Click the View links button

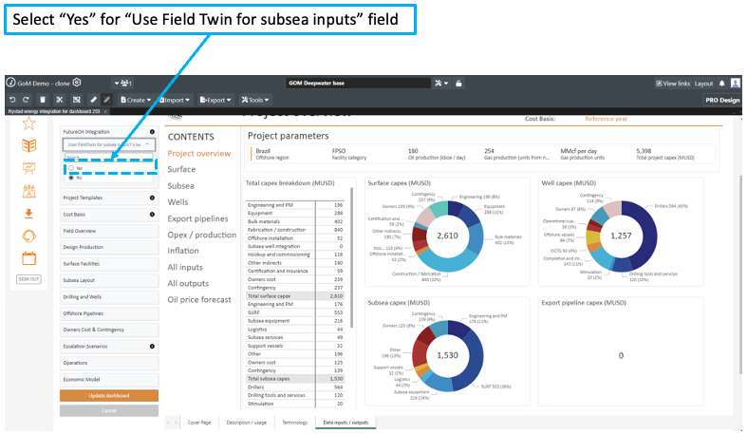(673, 84)
